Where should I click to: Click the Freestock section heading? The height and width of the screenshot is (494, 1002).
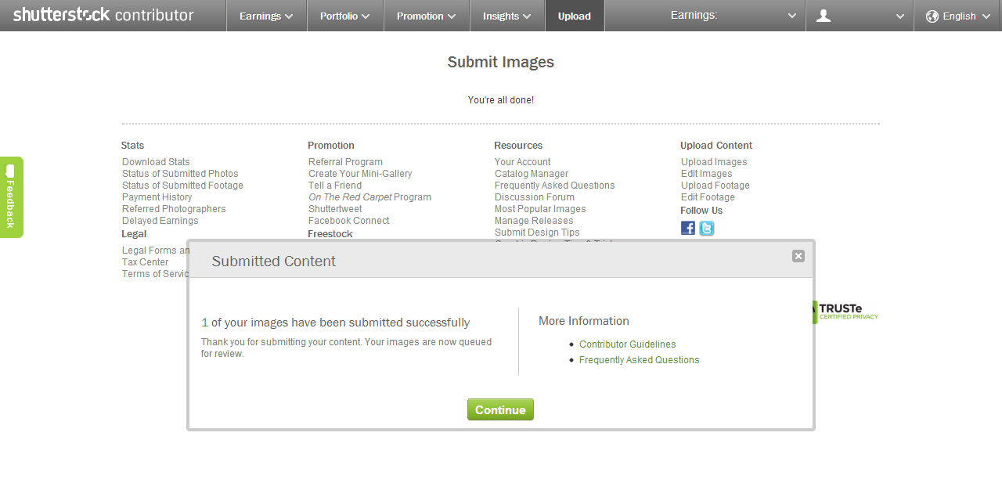330,233
